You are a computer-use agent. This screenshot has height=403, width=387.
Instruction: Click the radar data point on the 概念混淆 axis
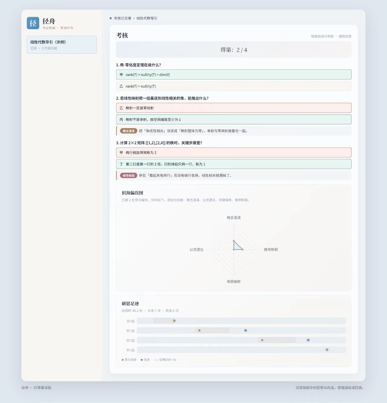tap(234, 241)
